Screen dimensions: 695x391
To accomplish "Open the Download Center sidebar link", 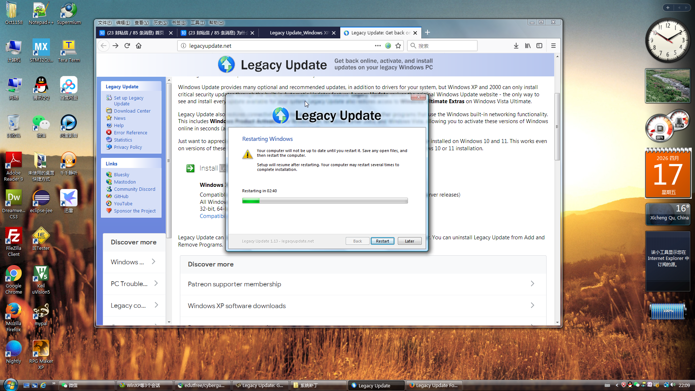I will coord(132,111).
